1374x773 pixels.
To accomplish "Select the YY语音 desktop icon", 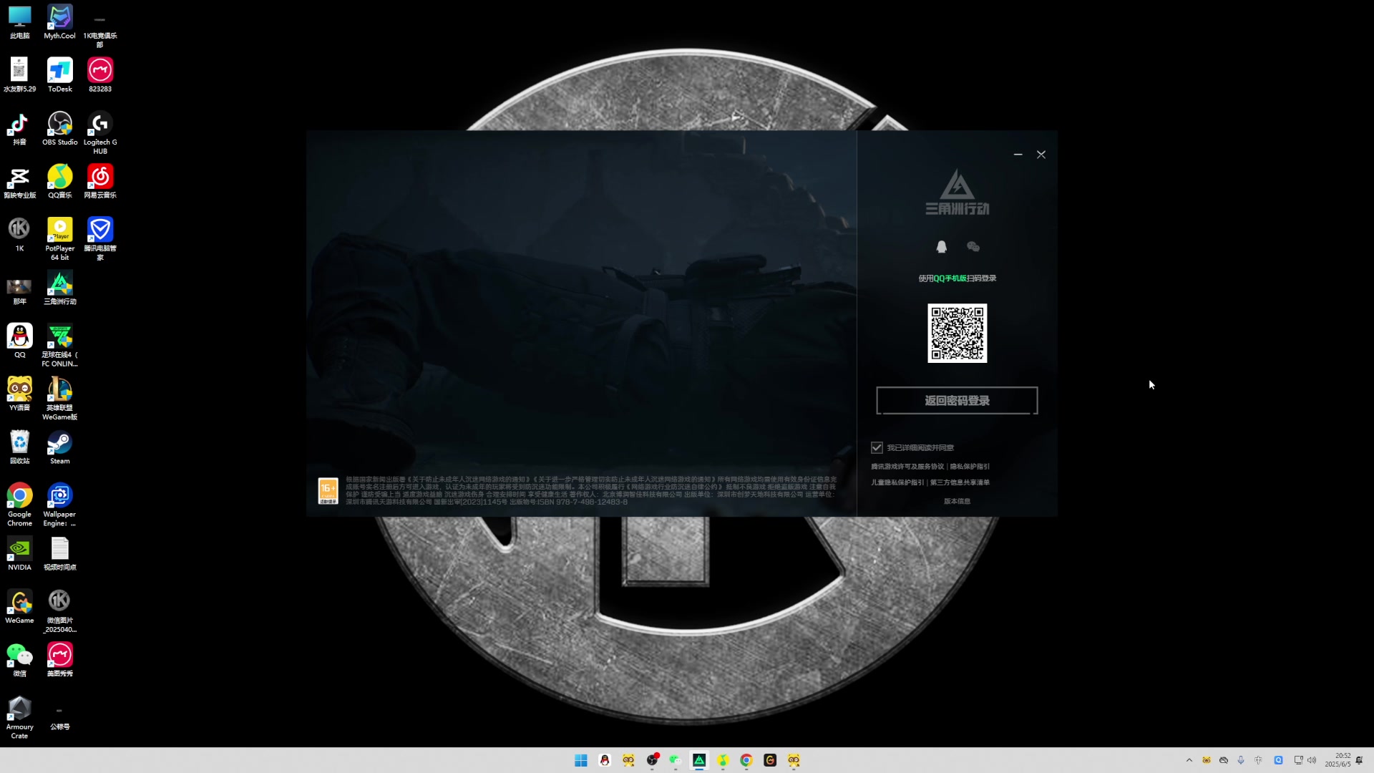I will pos(19,394).
